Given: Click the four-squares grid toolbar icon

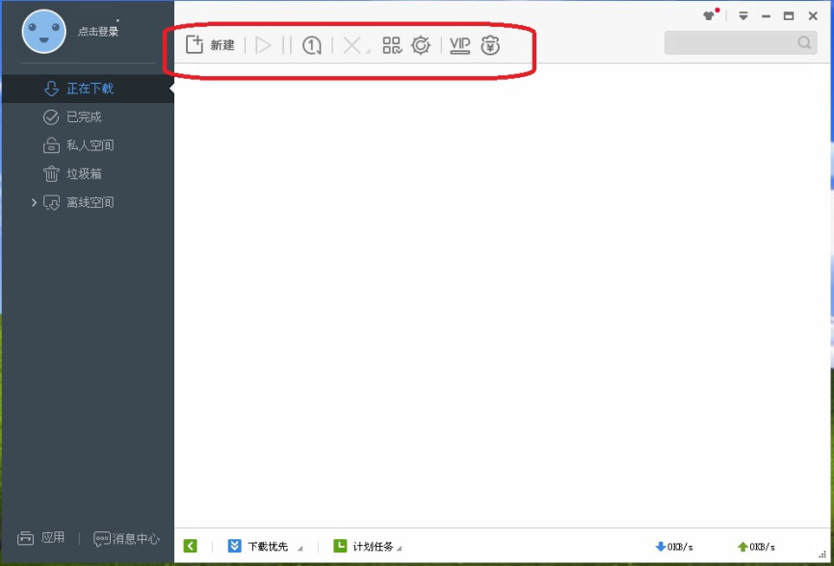Looking at the screenshot, I should [x=392, y=45].
